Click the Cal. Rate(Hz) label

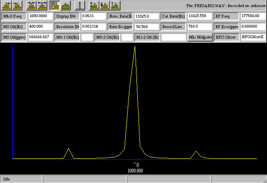(173, 16)
